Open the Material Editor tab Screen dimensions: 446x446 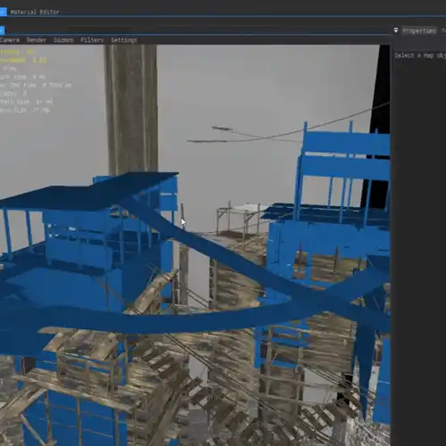[35, 12]
